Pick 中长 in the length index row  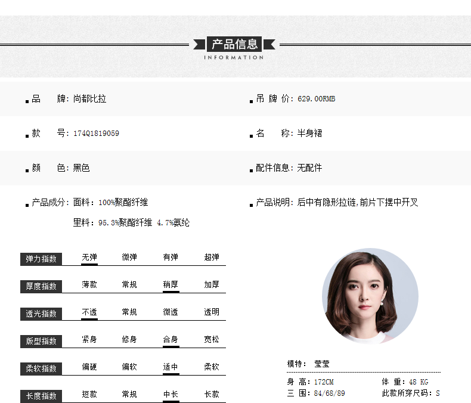click(x=171, y=395)
